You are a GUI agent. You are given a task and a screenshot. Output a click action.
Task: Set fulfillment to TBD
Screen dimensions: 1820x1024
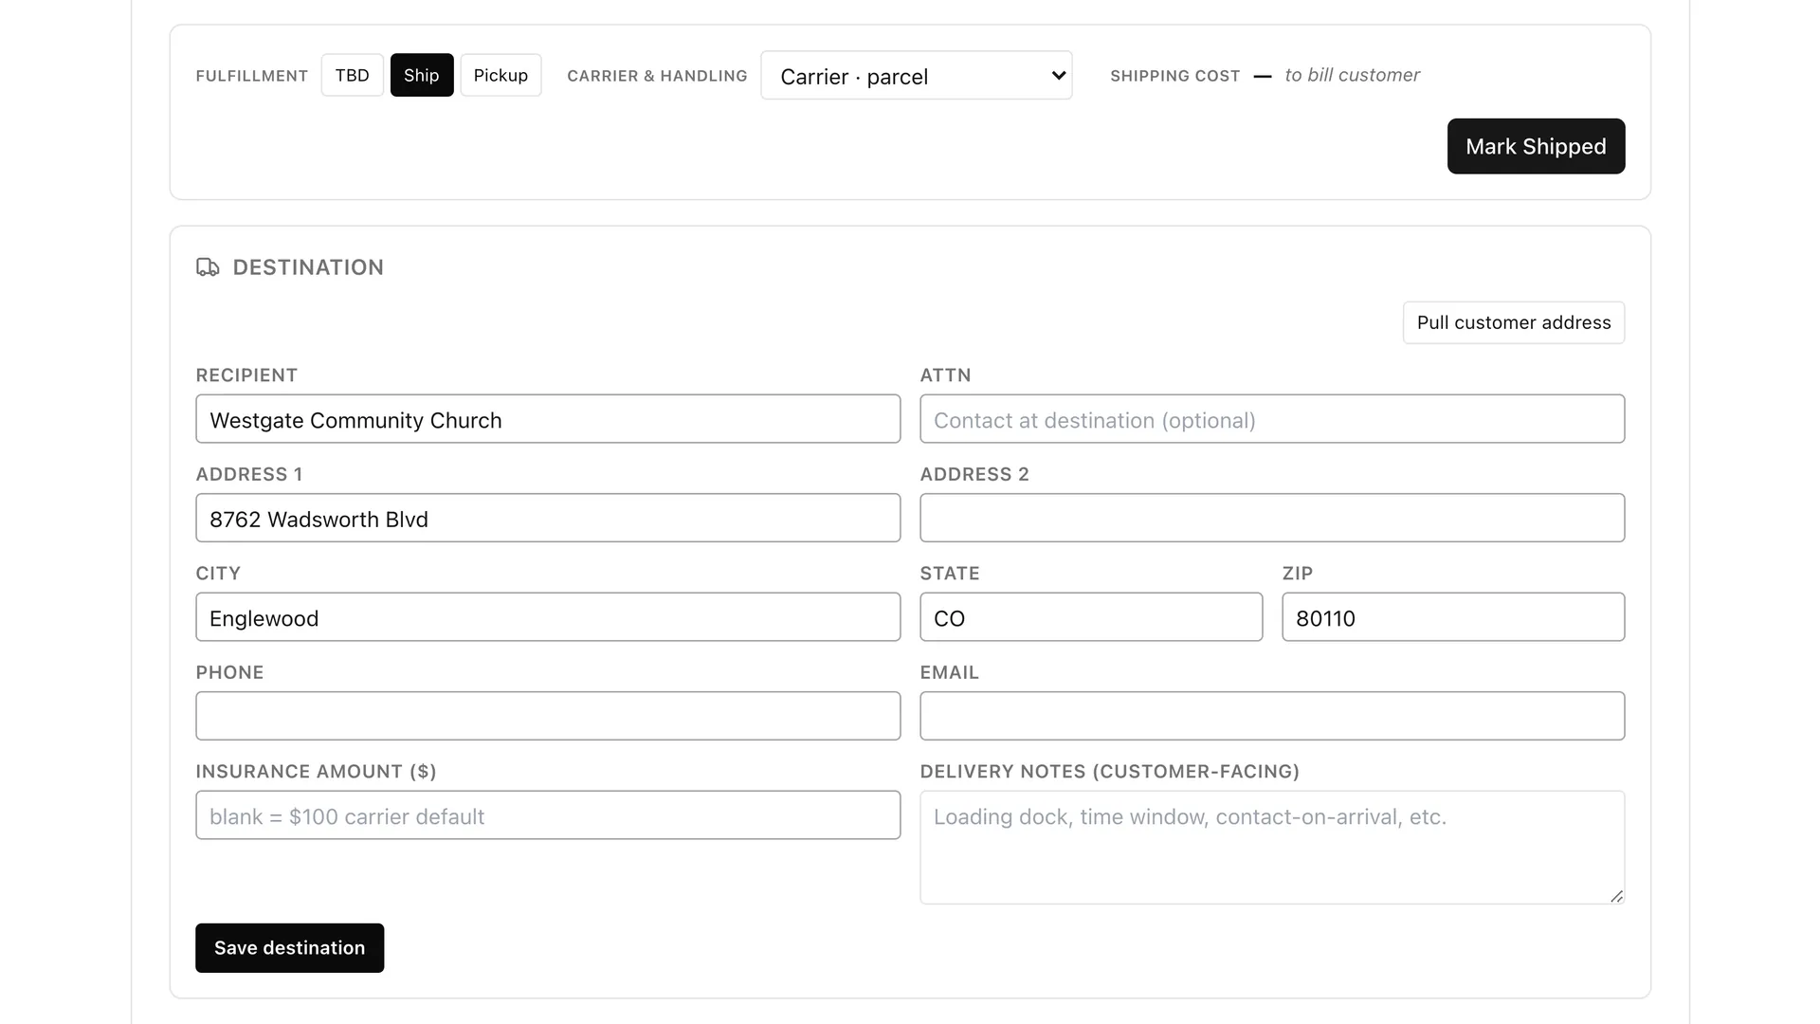click(352, 75)
